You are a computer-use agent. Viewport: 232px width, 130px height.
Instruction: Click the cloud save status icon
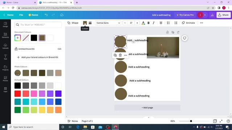pyautogui.click(x=62, y=15)
